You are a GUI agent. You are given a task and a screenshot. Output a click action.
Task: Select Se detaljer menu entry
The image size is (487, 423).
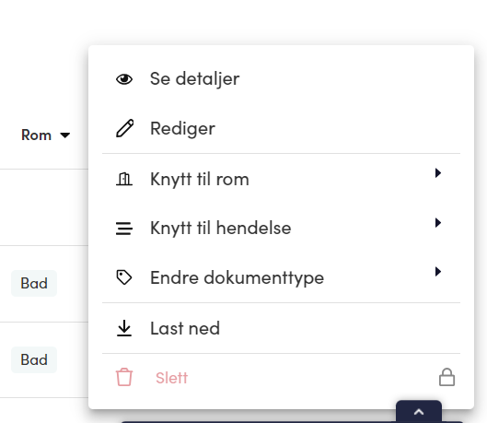pyautogui.click(x=281, y=78)
